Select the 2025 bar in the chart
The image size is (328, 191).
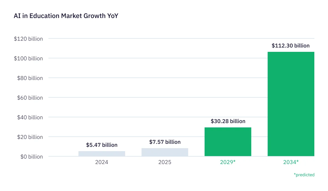pyautogui.click(x=165, y=152)
